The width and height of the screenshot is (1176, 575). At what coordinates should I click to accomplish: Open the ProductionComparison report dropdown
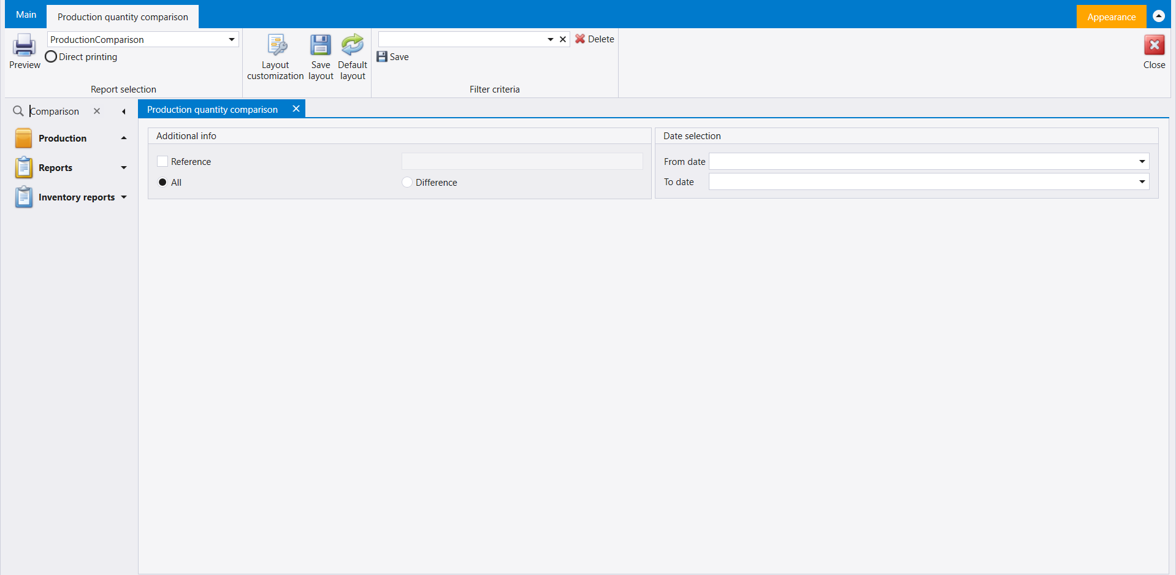232,39
